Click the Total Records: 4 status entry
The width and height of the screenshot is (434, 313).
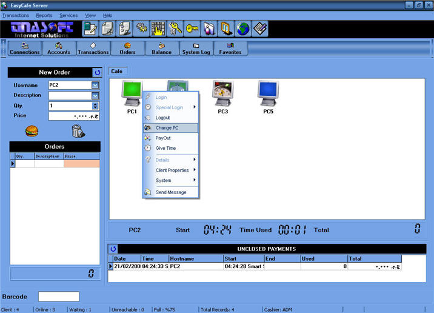[x=217, y=310]
